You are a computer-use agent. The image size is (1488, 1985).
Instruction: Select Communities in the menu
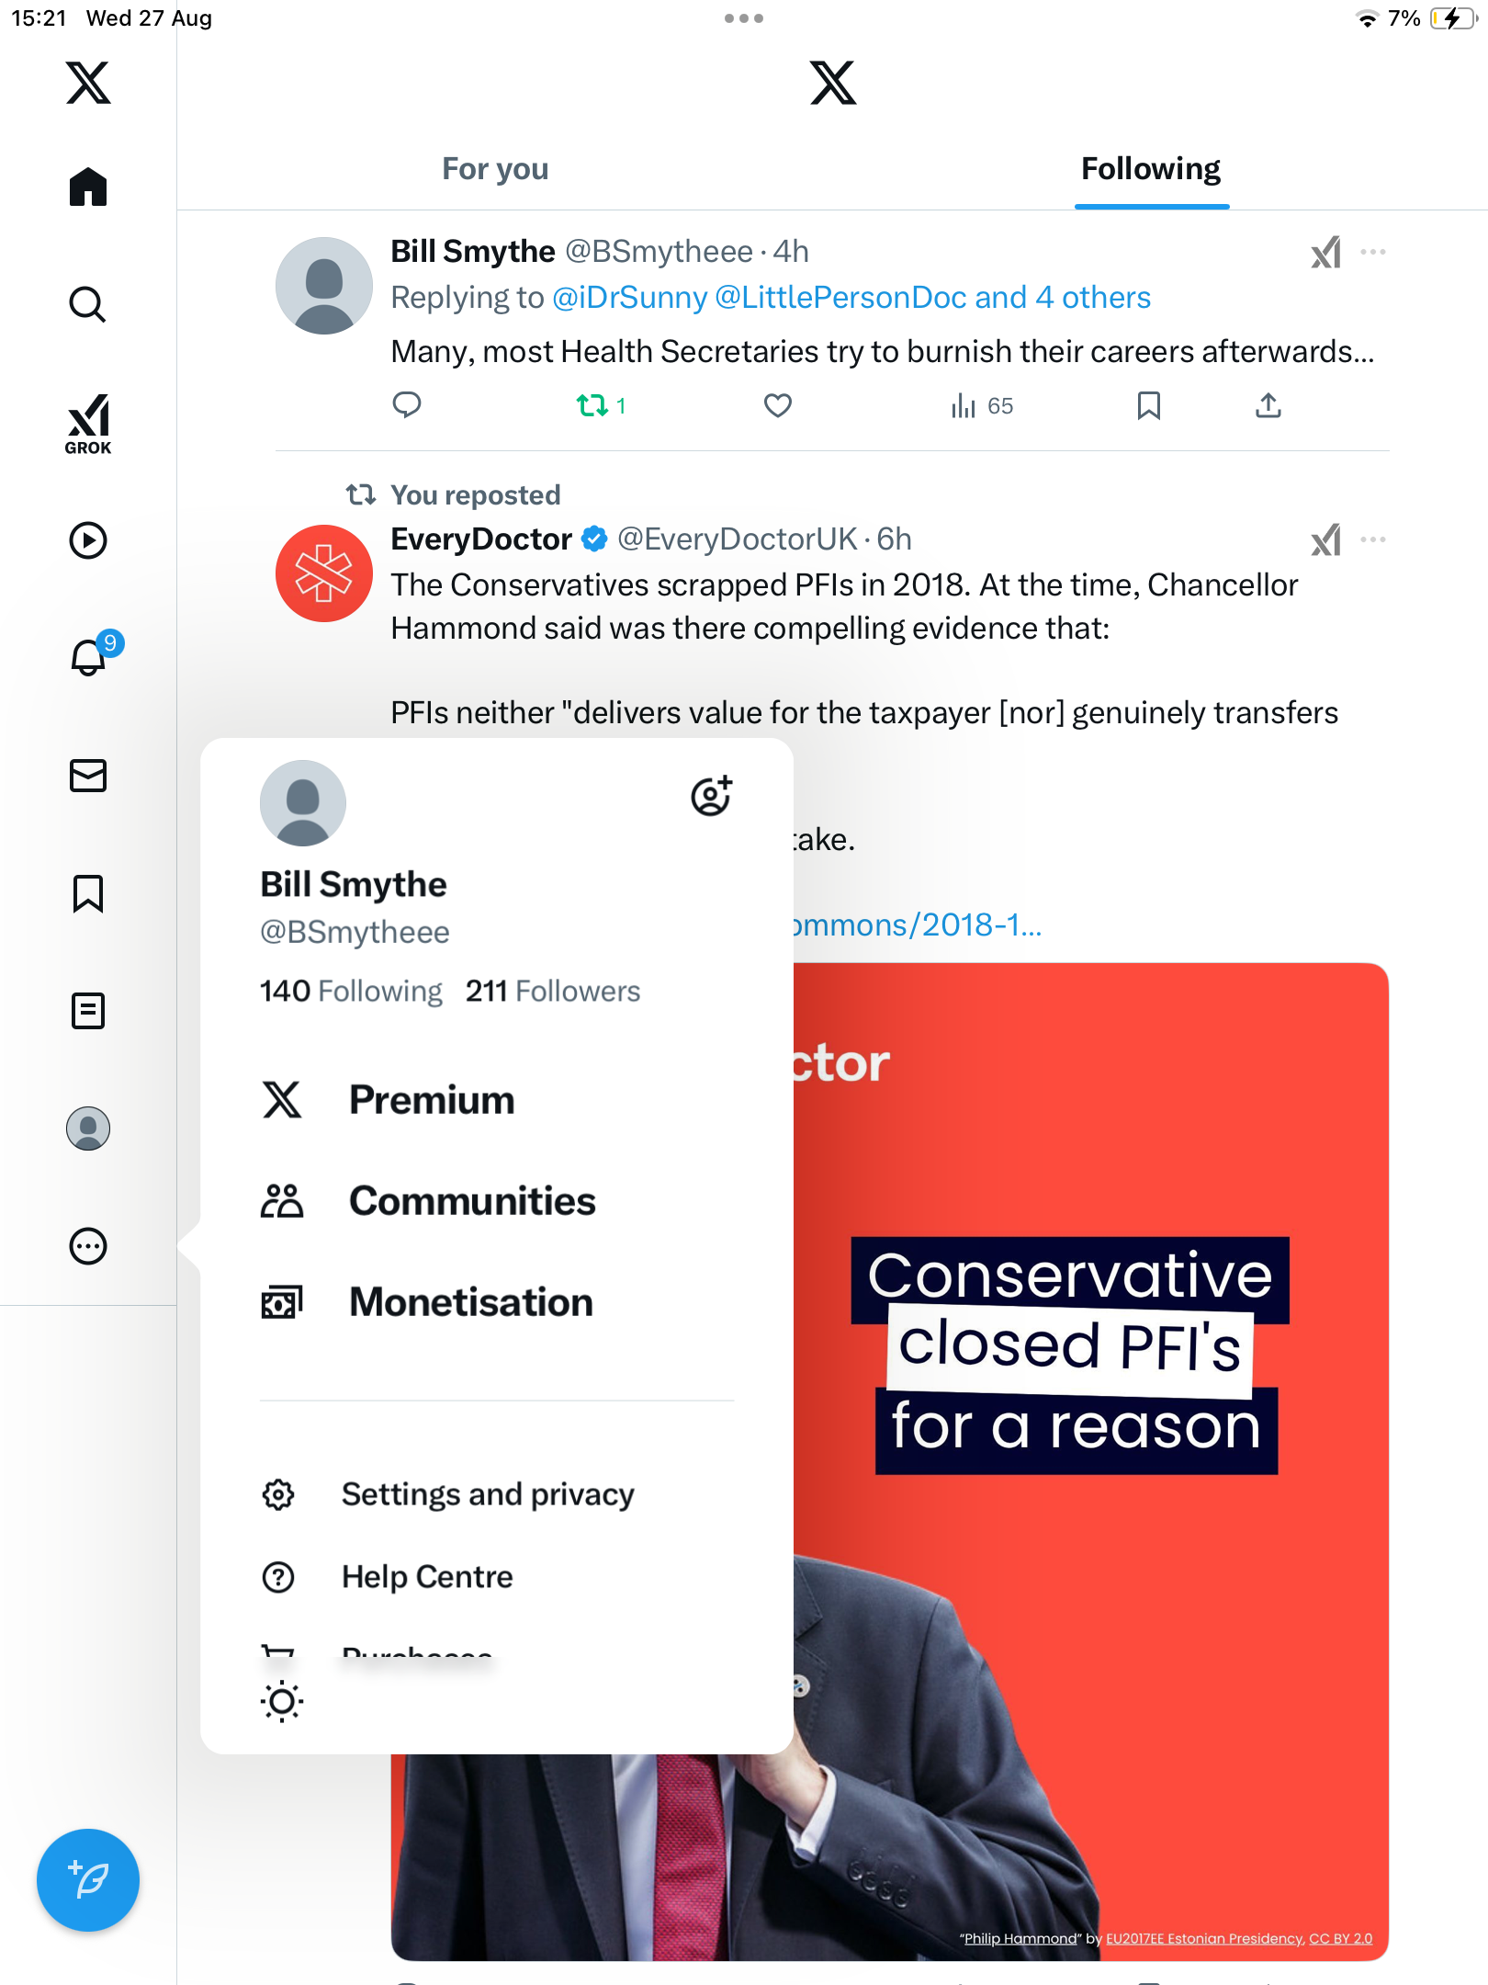tap(472, 1201)
